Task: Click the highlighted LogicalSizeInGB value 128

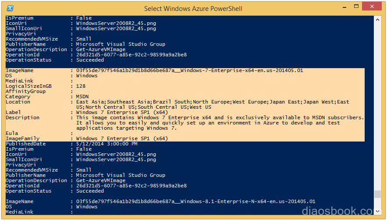Action: coord(81,86)
